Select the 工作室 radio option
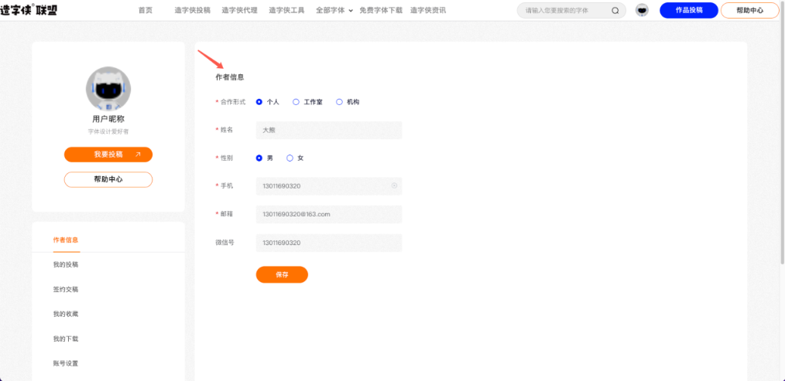The image size is (785, 381). point(296,102)
